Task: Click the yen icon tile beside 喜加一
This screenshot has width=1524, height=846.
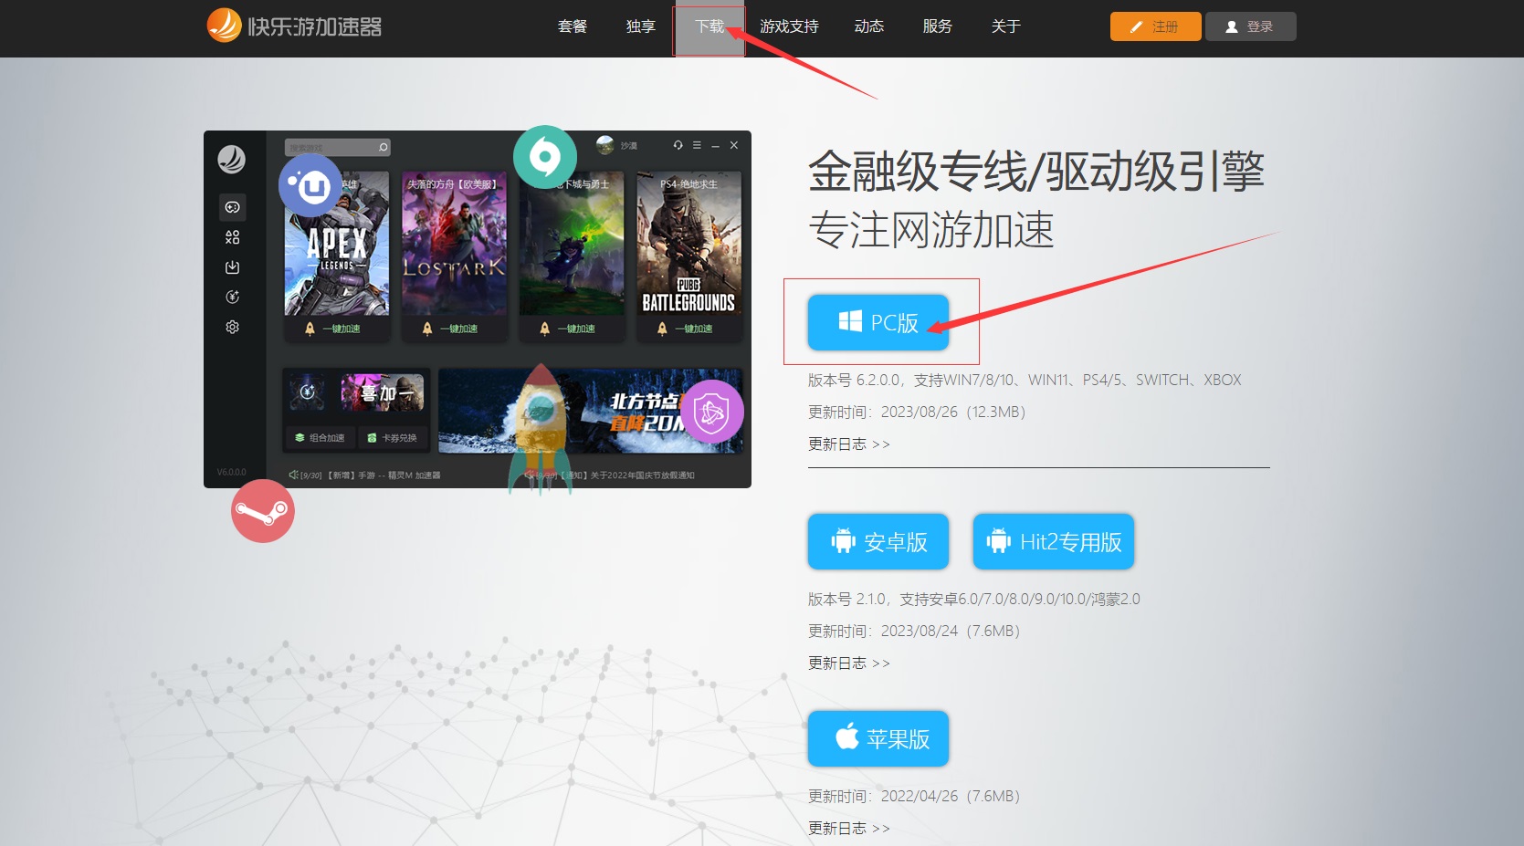Action: coord(308,392)
